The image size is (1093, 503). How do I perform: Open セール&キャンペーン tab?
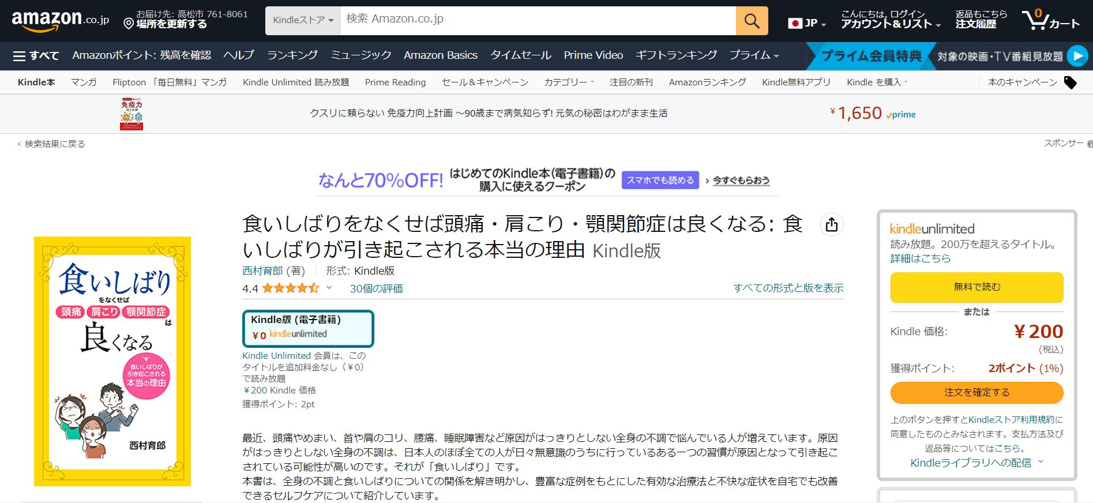pos(485,82)
